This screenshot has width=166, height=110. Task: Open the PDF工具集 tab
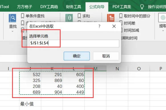(122, 7)
